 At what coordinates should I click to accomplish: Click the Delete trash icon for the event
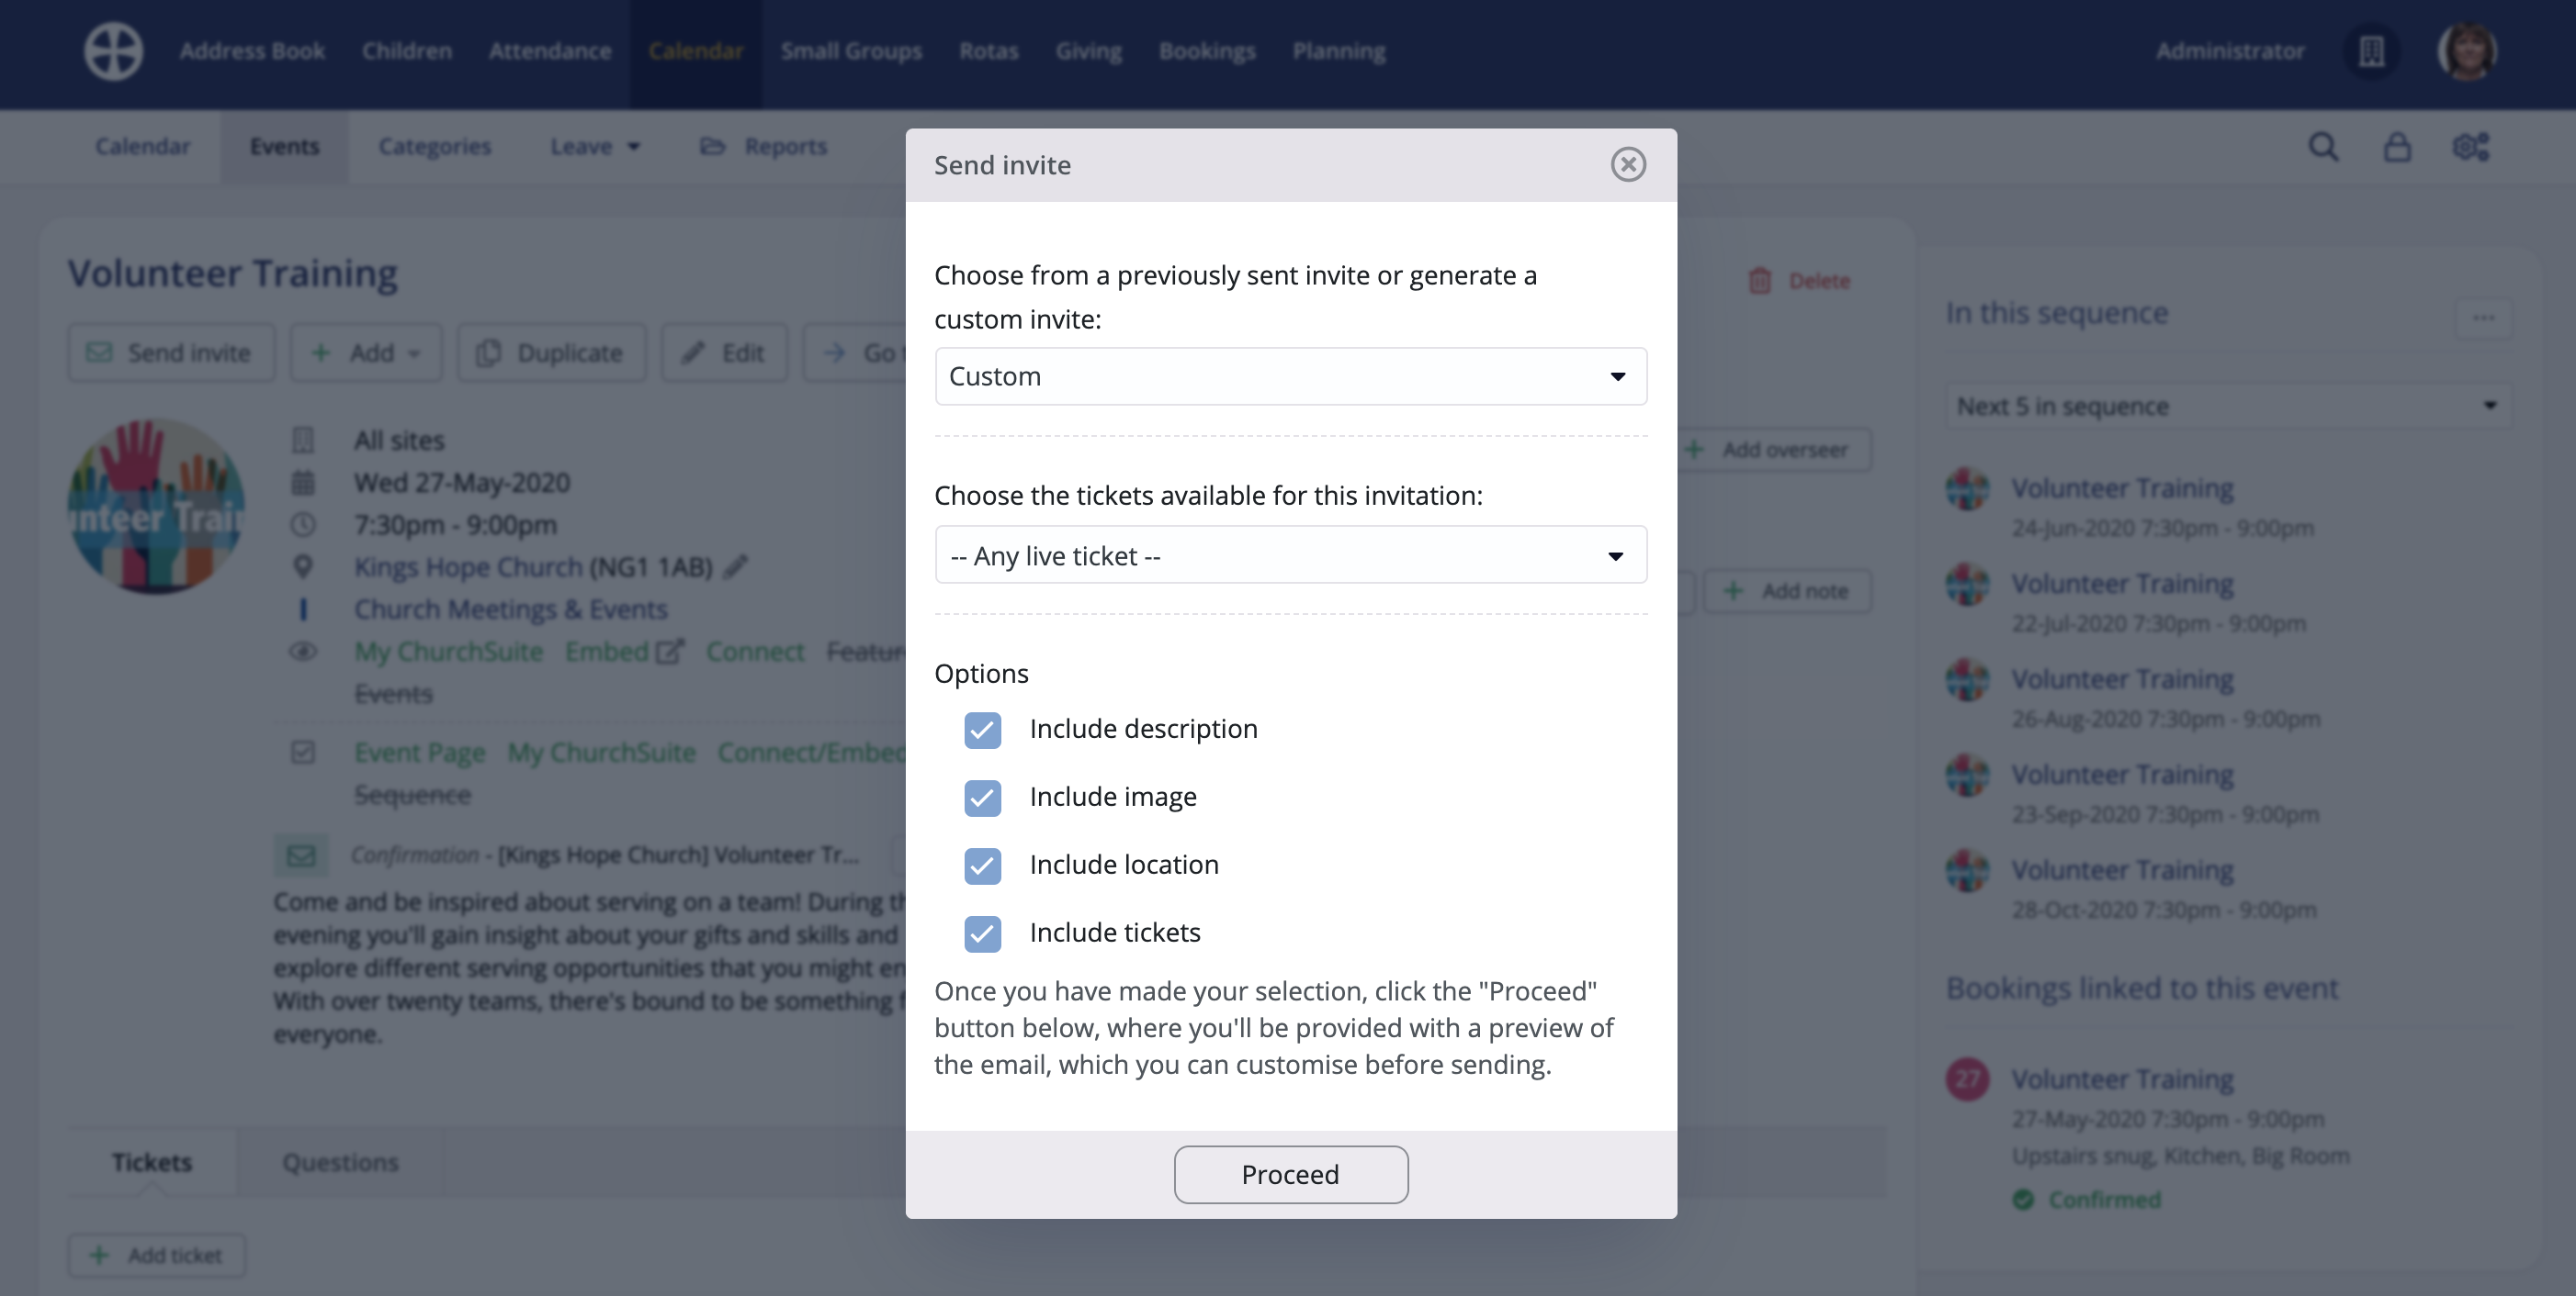click(x=1761, y=280)
